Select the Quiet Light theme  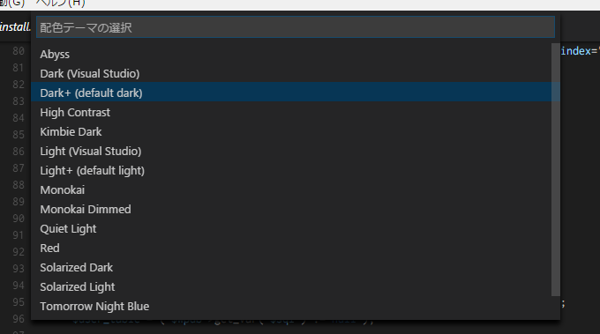(x=295, y=228)
